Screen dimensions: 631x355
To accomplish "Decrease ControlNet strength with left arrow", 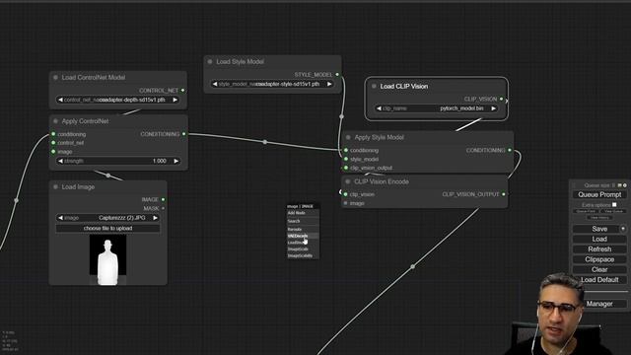I will 60,161.
